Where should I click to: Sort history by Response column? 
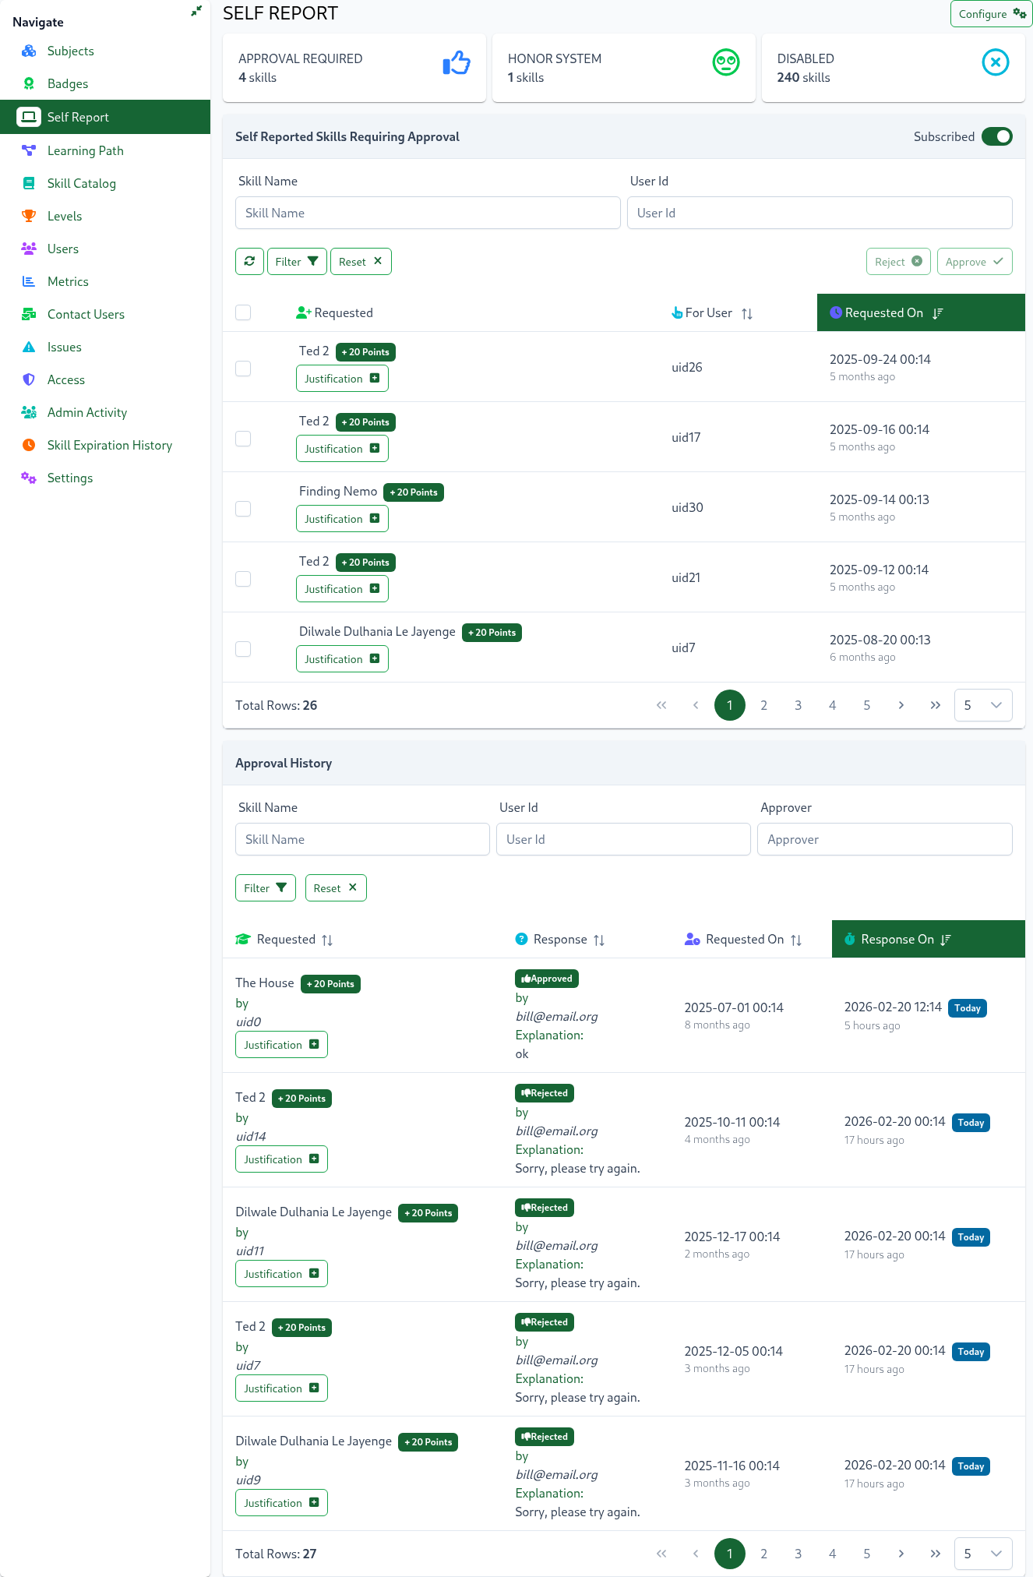coord(599,940)
